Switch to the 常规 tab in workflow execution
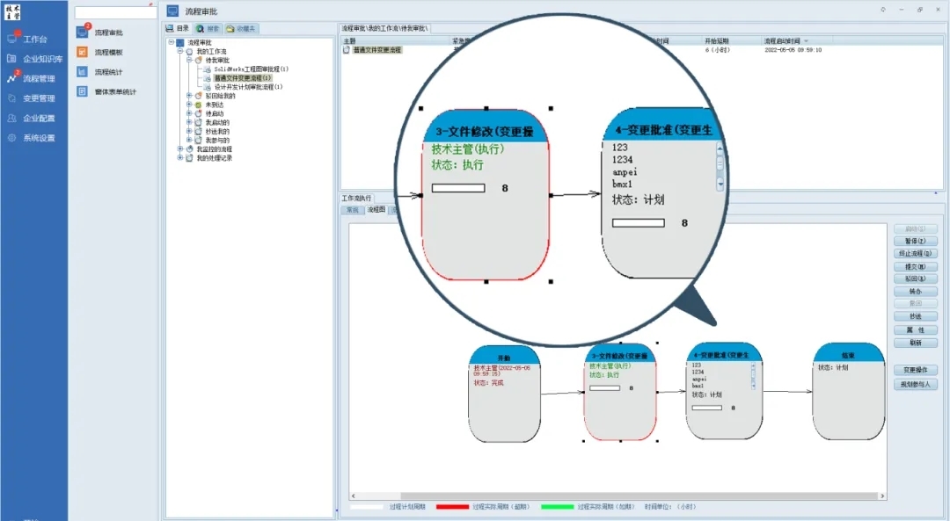 click(x=352, y=210)
